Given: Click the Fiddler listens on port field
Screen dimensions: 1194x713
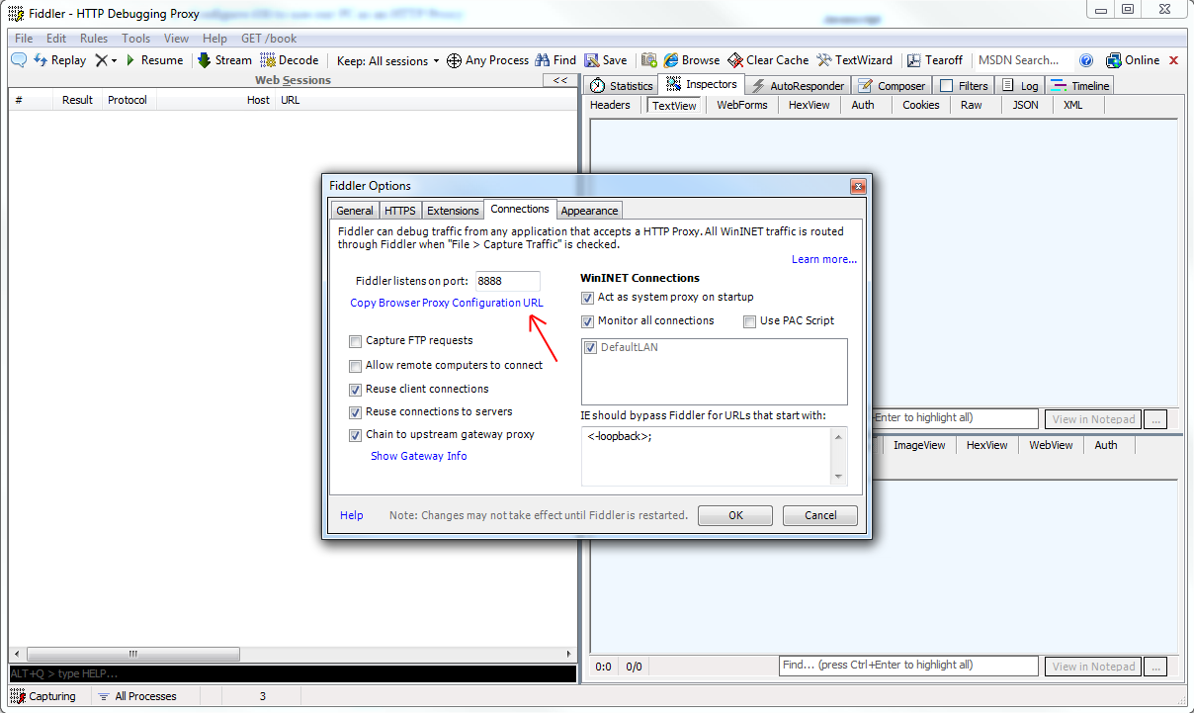Looking at the screenshot, I should pyautogui.click(x=508, y=281).
